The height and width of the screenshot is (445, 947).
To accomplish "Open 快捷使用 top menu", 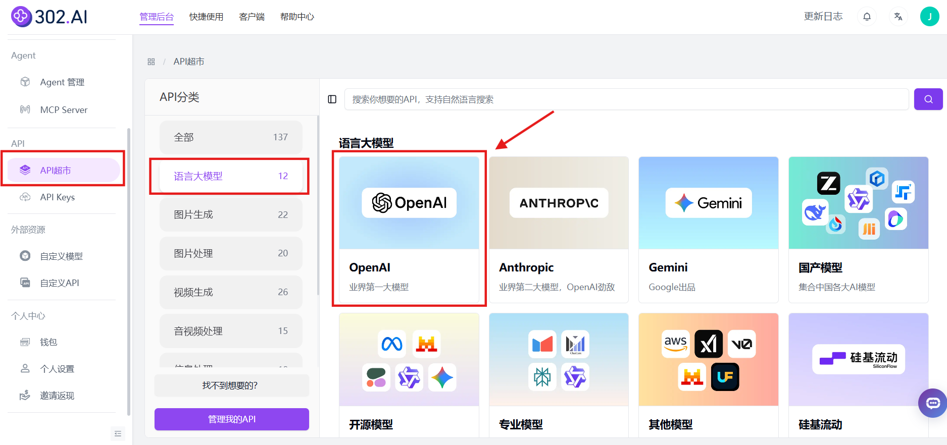I will (206, 17).
